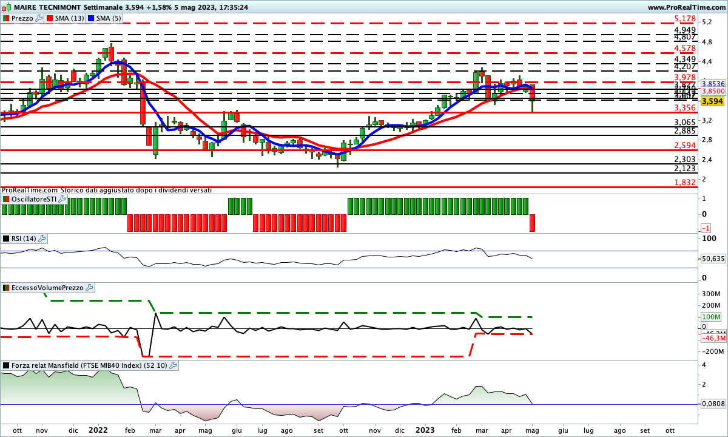Open Forza relat Mansfield settings wrench

coord(173,365)
